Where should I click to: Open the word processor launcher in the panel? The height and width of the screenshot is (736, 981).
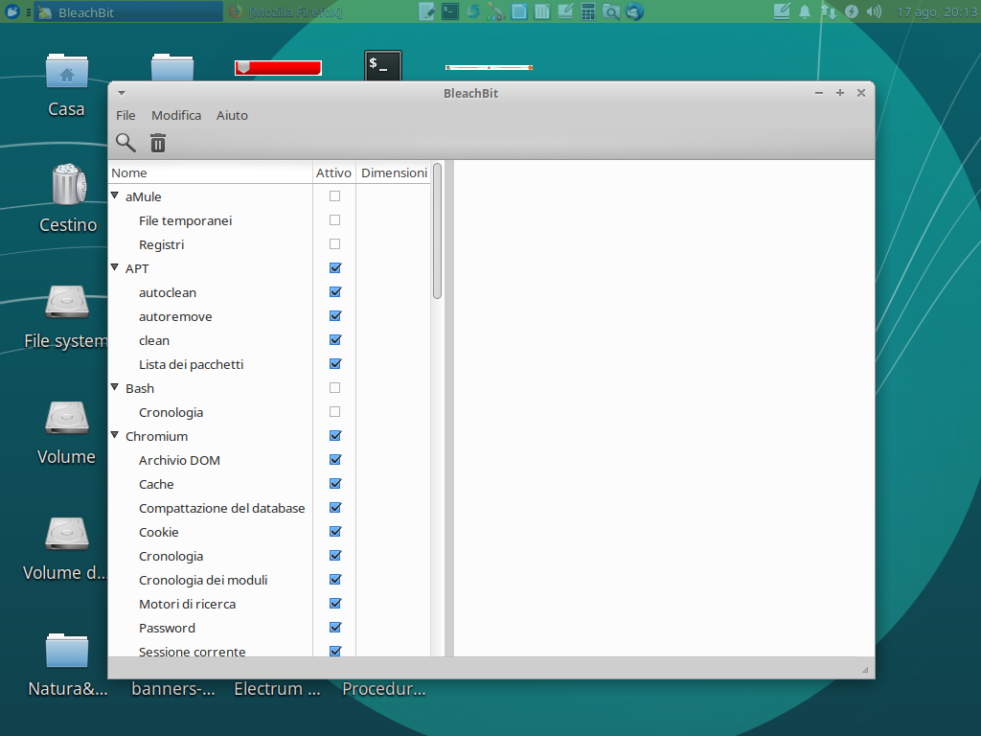(x=519, y=11)
